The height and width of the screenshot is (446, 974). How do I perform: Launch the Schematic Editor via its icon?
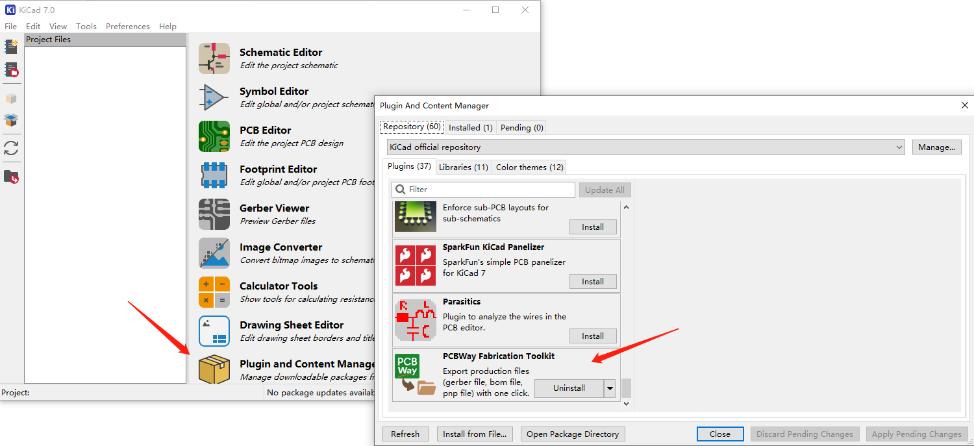pos(214,58)
